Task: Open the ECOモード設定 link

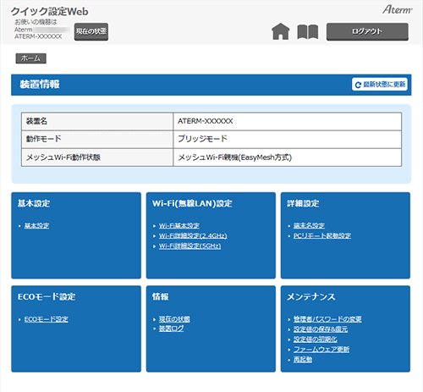Action: pos(47,319)
